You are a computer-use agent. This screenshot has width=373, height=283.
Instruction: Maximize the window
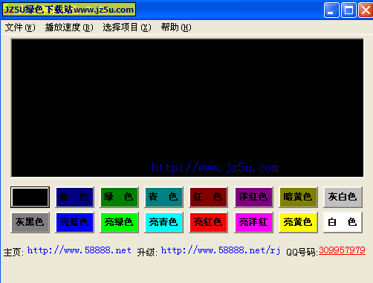pyautogui.click(x=348, y=10)
